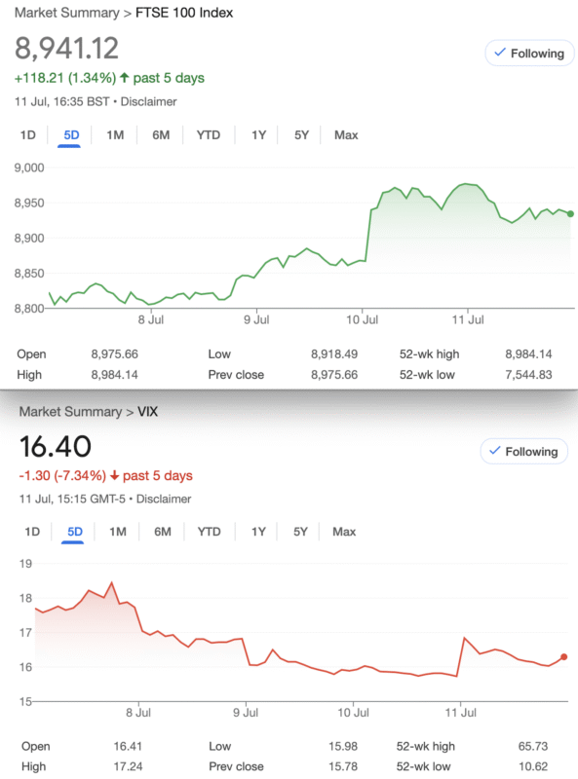Select 1Y range tab on VIX chart

click(258, 532)
